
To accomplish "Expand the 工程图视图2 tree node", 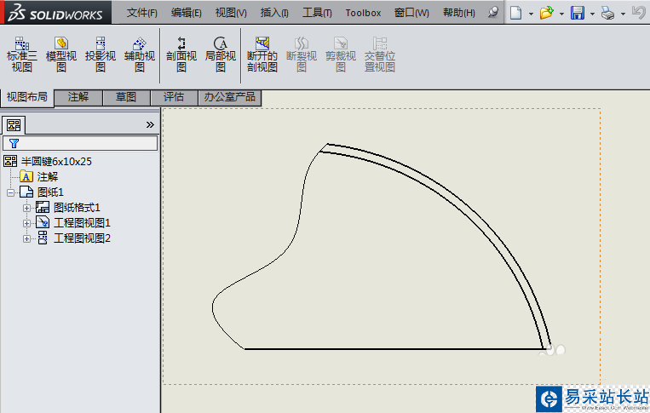I will [x=27, y=238].
